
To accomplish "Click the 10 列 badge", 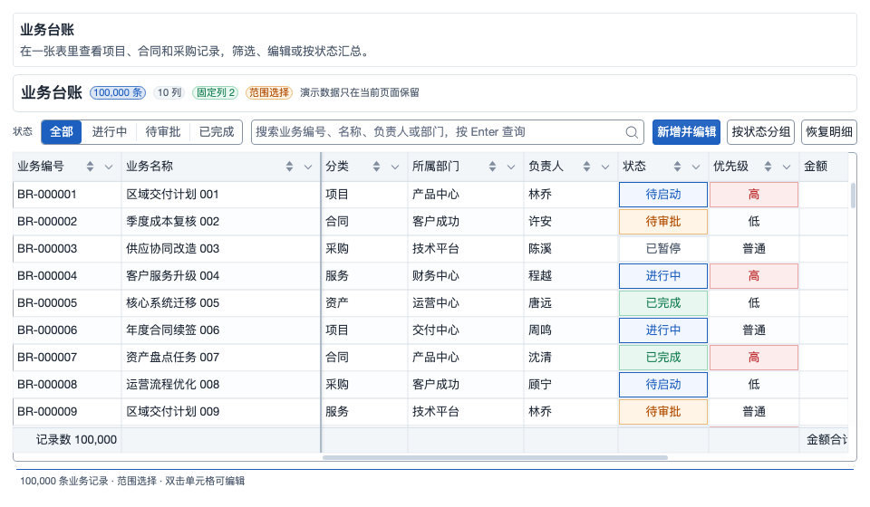I will click(169, 92).
